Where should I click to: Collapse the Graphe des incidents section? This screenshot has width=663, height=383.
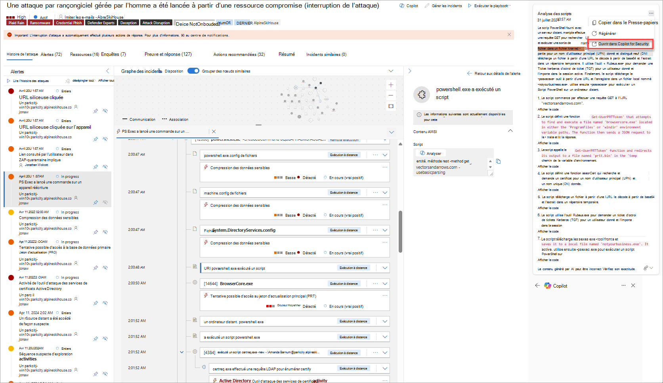391,71
